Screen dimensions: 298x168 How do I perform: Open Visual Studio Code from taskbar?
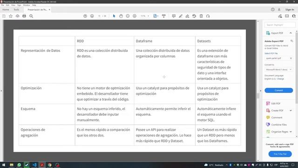point(34,165)
